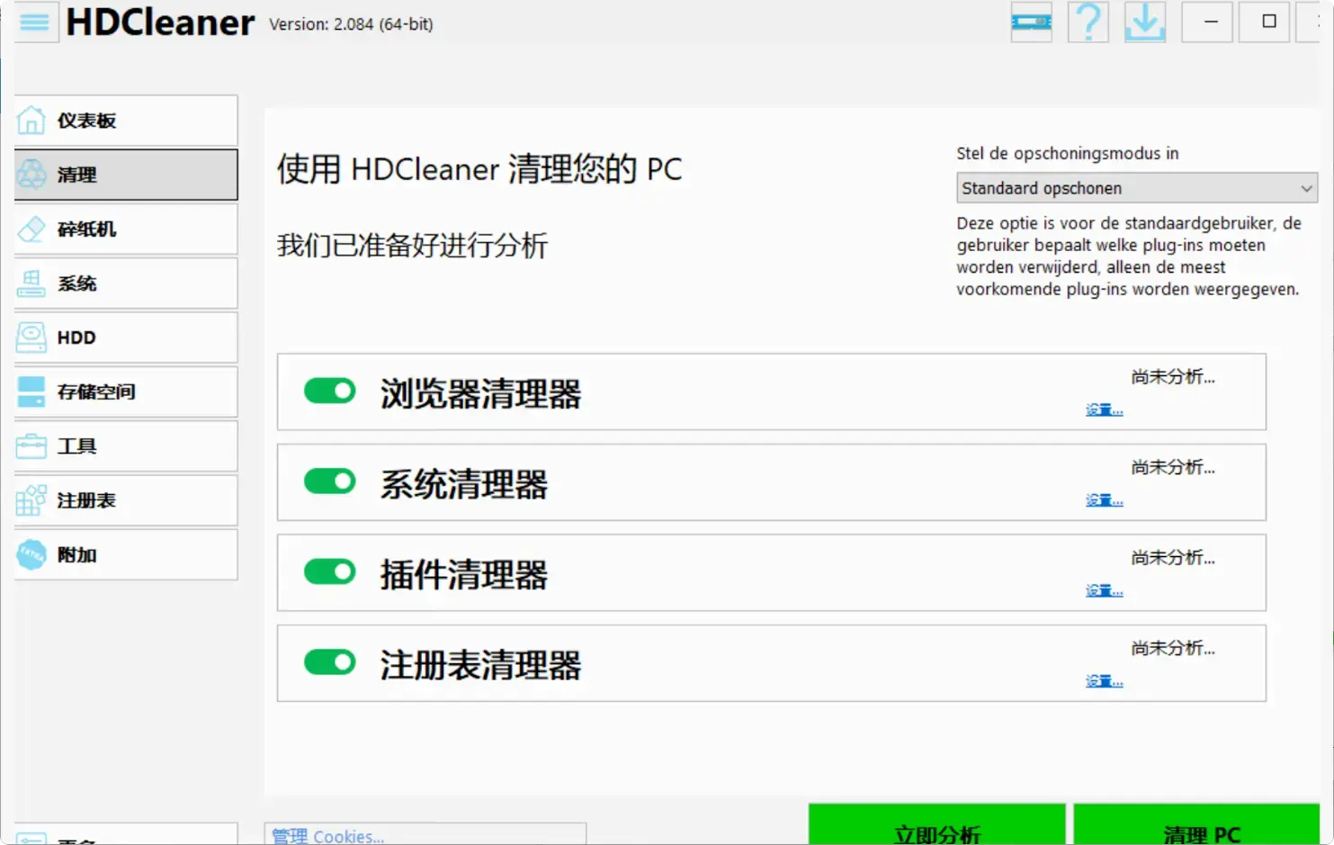The width and height of the screenshot is (1334, 845).
Task: Open the 管理 Cookies link
Action: (327, 834)
